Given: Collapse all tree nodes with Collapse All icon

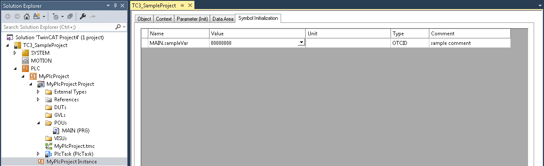Looking at the screenshot, I should pos(70,16).
